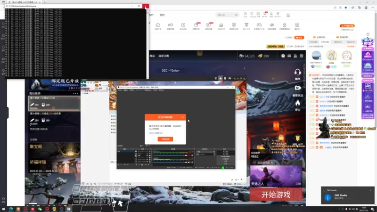Toggle the lock of the bottom OBS source row

149,162
